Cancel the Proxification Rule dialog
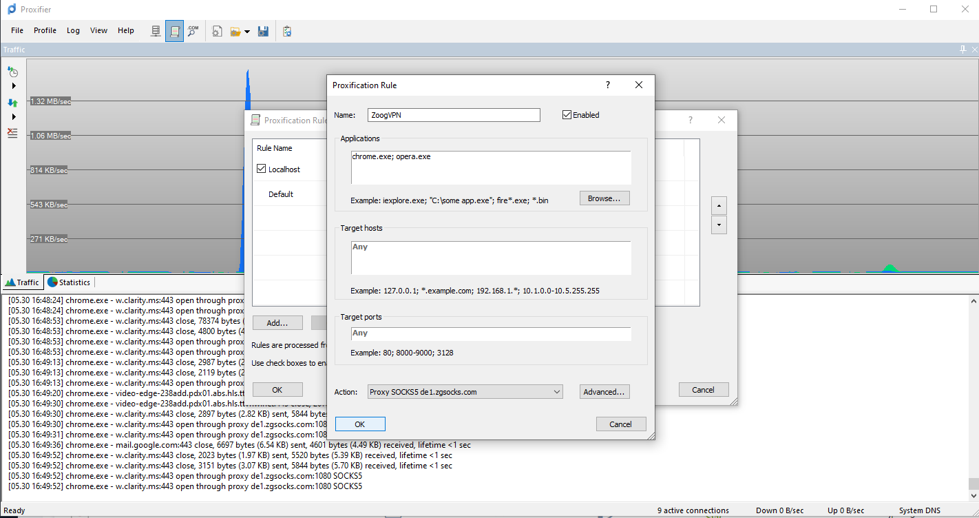 [x=621, y=424]
